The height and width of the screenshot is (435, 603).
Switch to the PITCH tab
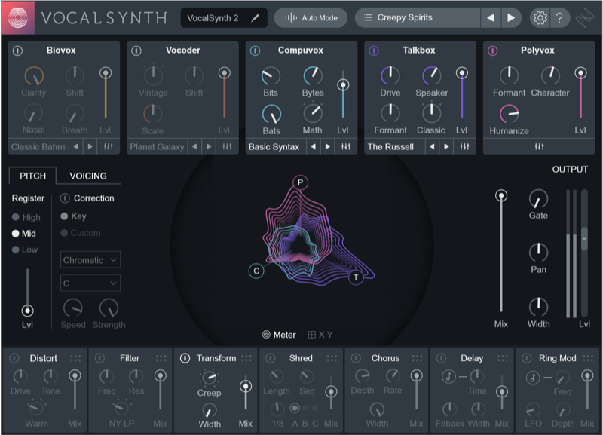[32, 176]
